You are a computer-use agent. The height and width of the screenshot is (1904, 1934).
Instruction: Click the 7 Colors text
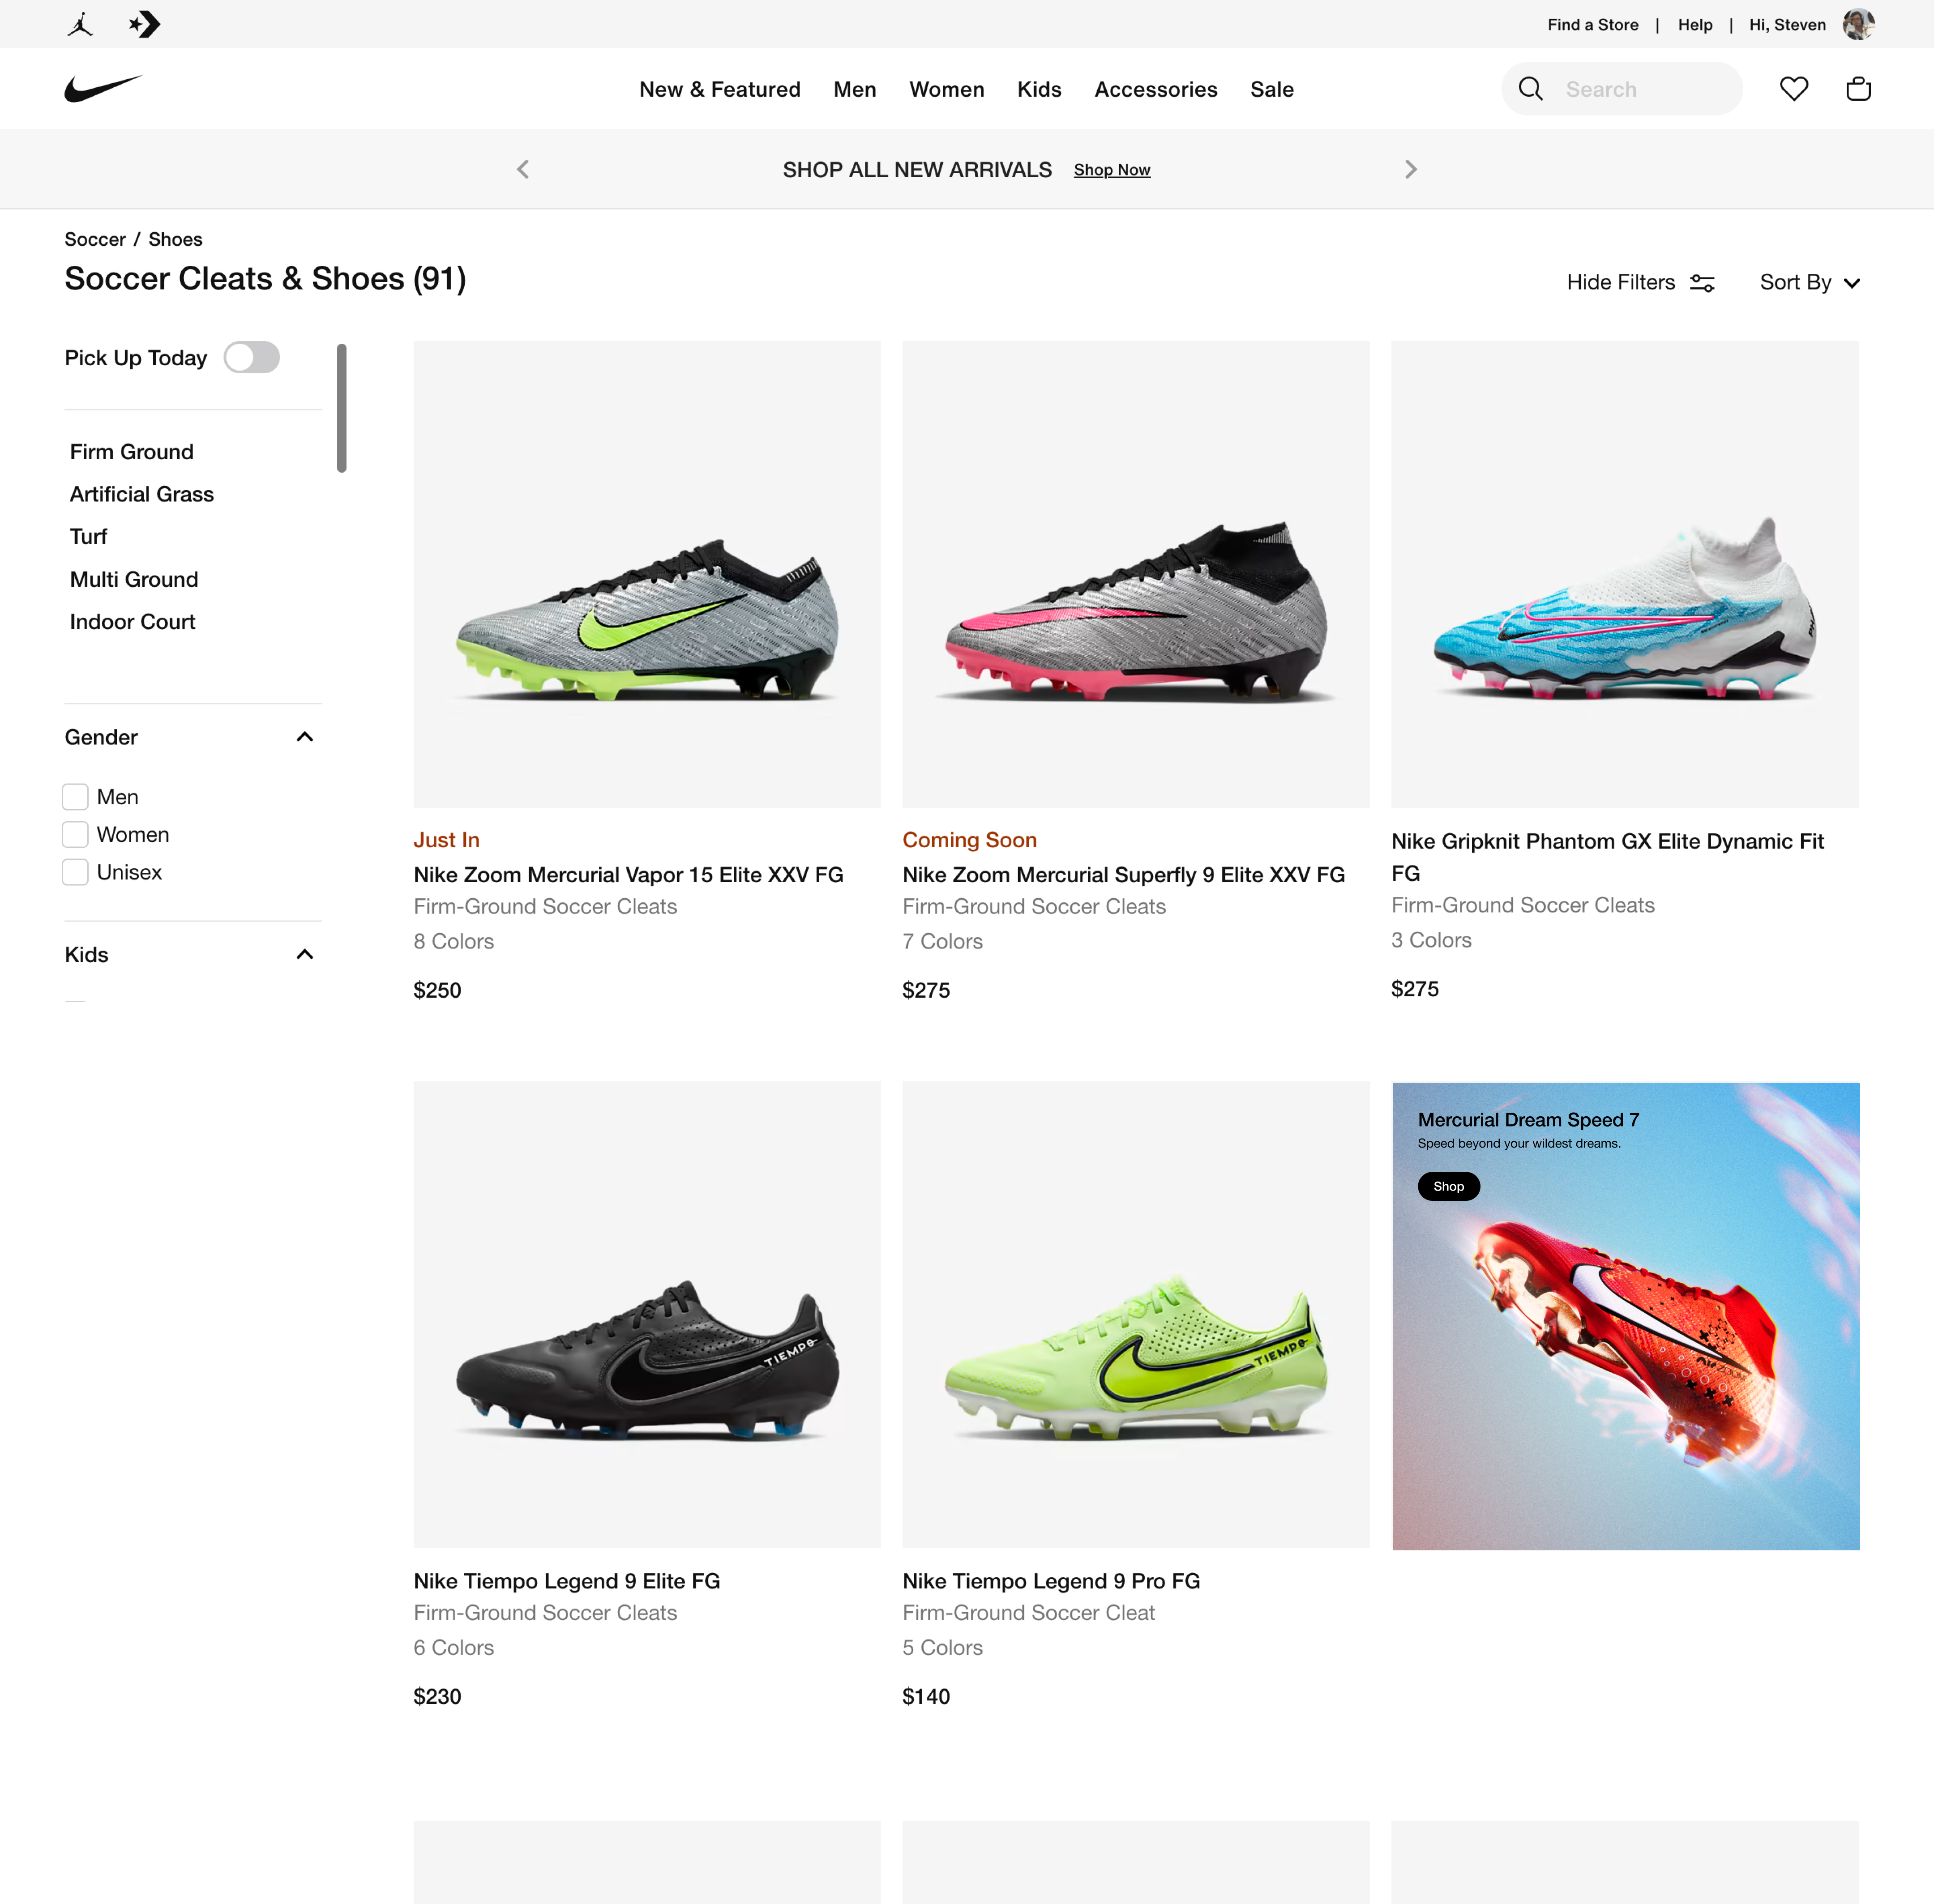(x=942, y=942)
